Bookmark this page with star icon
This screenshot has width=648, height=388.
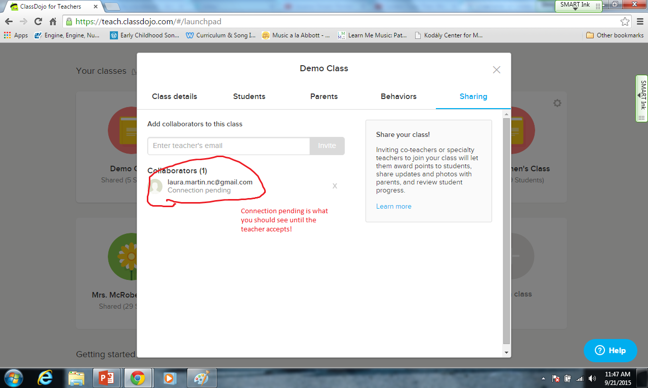click(x=625, y=22)
